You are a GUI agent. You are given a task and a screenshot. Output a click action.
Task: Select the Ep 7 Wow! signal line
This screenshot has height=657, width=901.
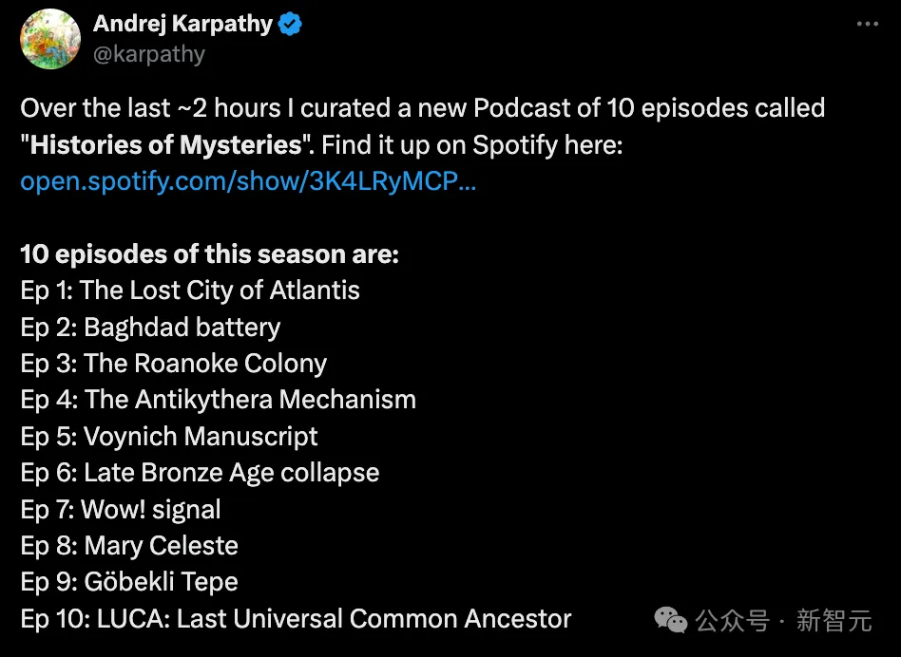(121, 510)
